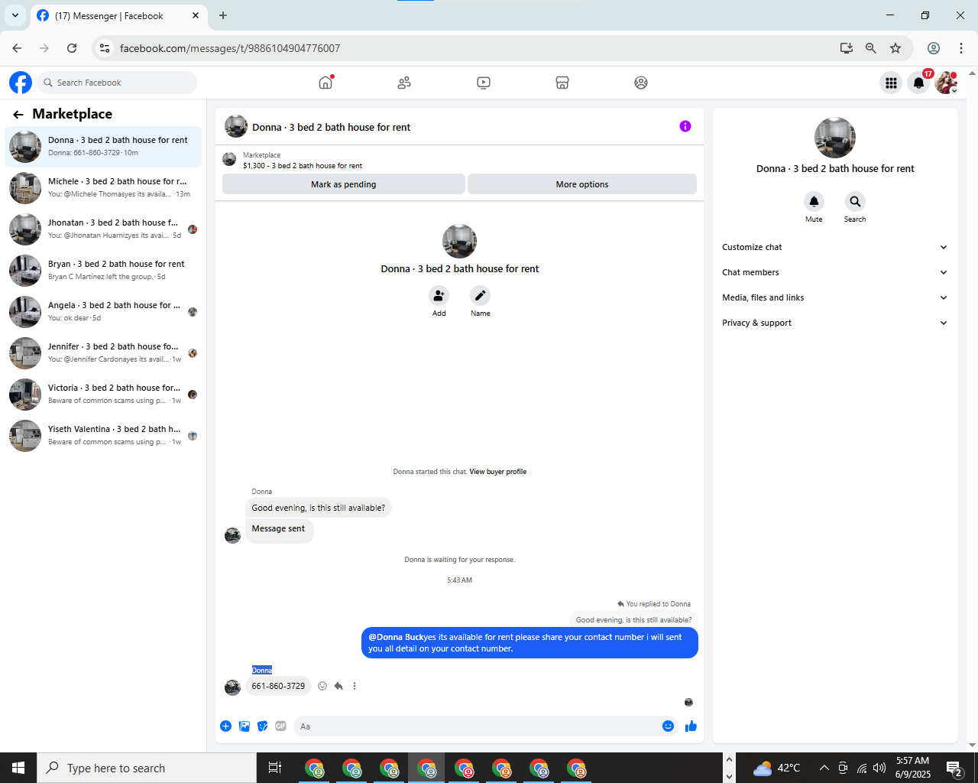Screen dimensions: 978x783
Task: Open Bryan's conversation in the list
Action: pos(104,271)
